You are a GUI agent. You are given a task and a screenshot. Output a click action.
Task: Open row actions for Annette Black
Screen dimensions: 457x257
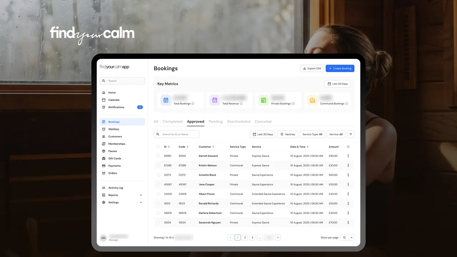[348, 175]
